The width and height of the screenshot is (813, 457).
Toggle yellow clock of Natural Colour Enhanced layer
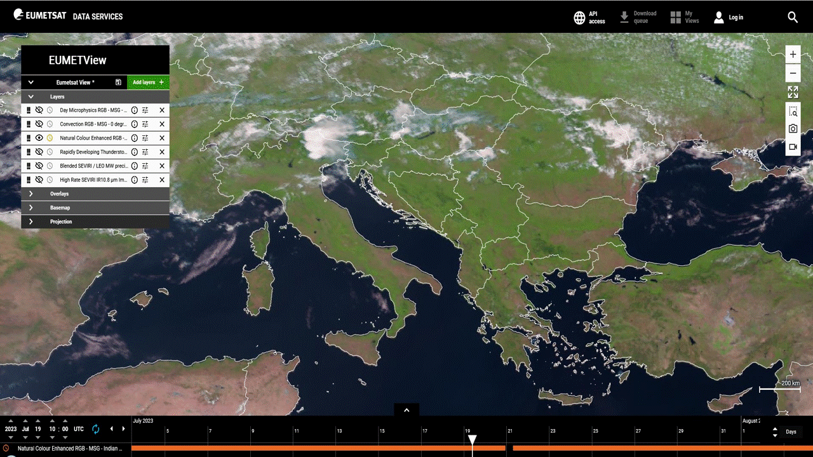(50, 138)
